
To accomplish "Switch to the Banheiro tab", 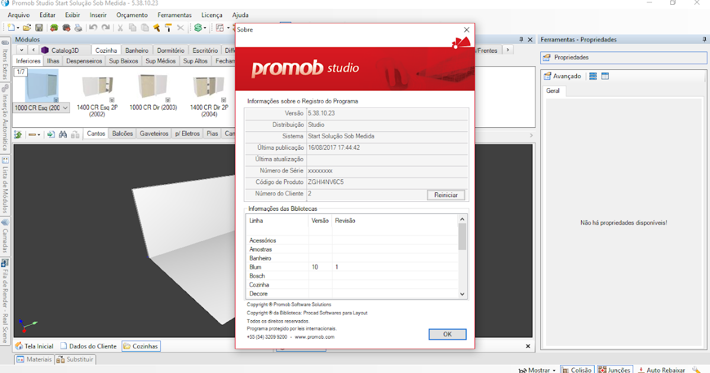I will 137,50.
